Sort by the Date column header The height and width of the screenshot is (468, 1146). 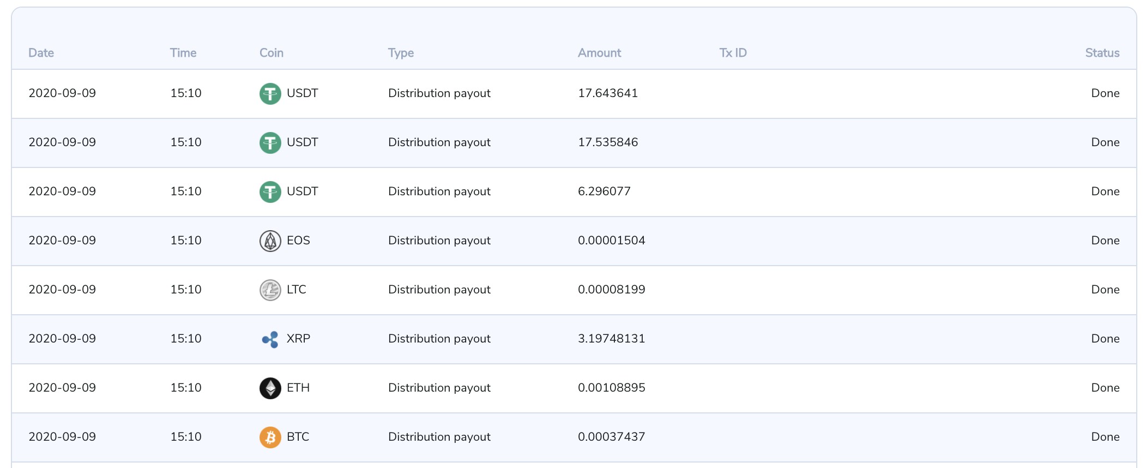41,53
